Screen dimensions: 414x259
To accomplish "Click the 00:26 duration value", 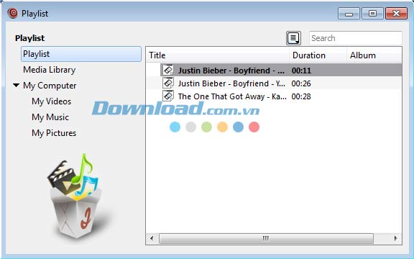I will (x=301, y=83).
